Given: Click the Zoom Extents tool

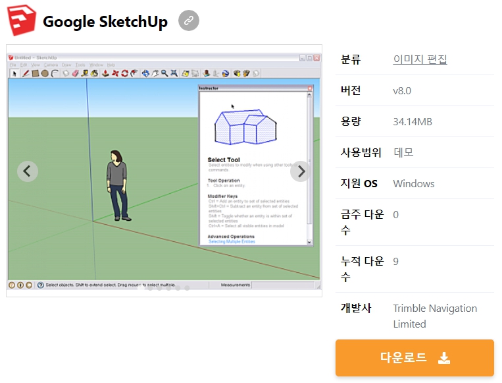Looking at the screenshot, I should coord(174,73).
